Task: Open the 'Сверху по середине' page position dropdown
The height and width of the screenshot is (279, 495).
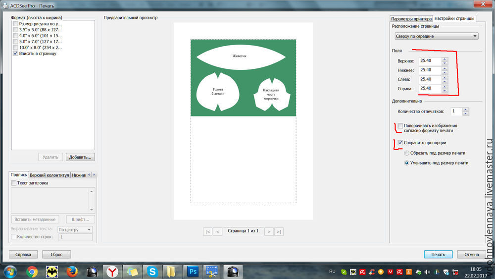Action: pyautogui.click(x=436, y=36)
